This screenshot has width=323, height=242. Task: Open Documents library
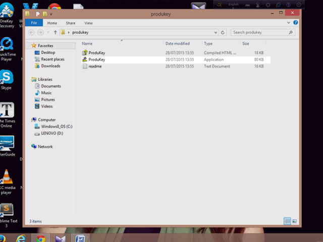(x=48, y=86)
